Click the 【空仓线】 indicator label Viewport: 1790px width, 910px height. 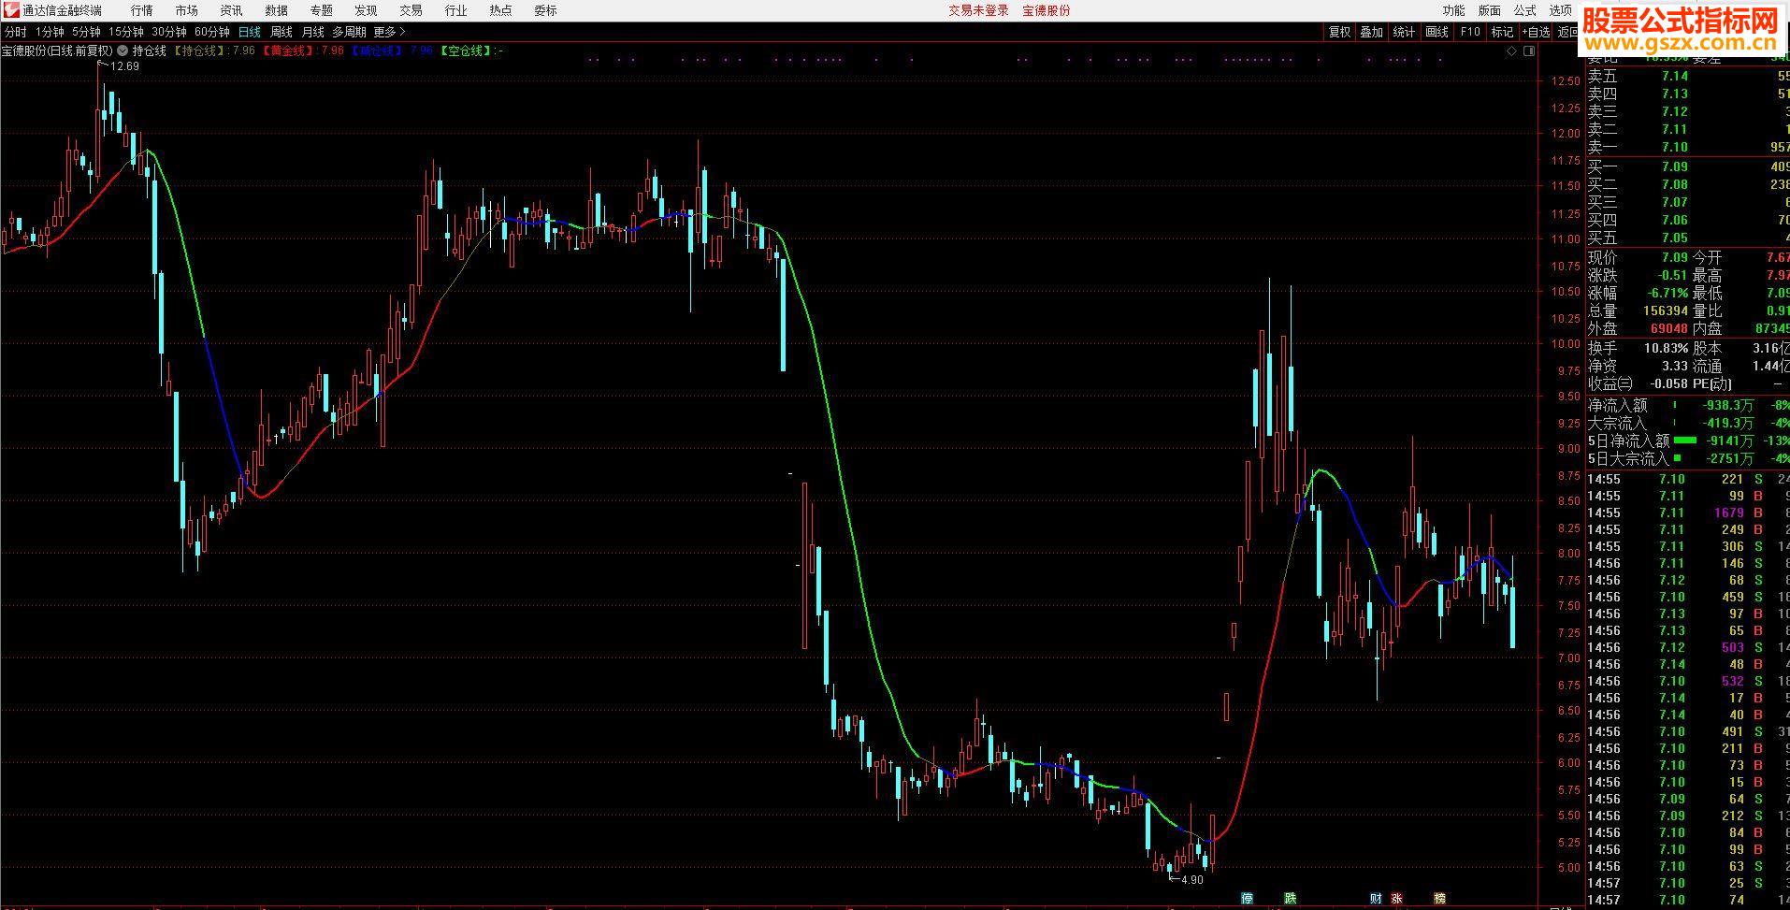[x=467, y=51]
